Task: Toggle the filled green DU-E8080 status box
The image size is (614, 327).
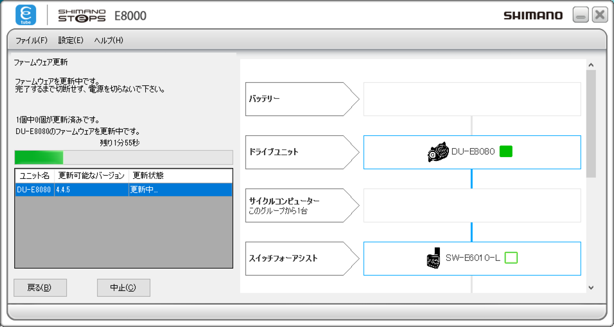Action: tap(505, 152)
